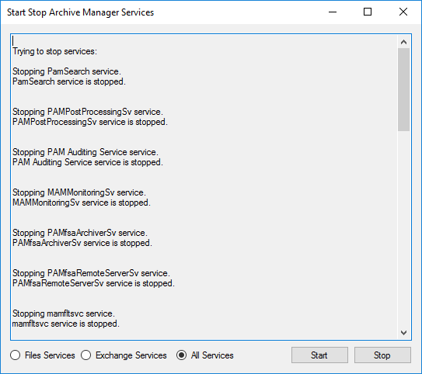Click the Start button

click(319, 355)
